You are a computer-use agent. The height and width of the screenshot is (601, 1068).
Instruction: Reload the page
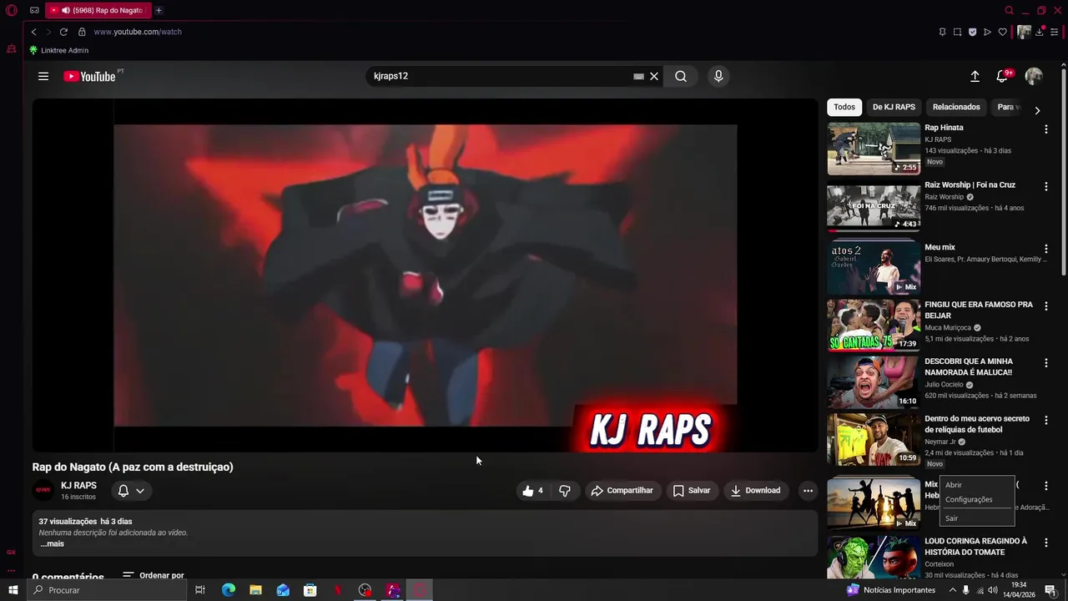click(63, 32)
